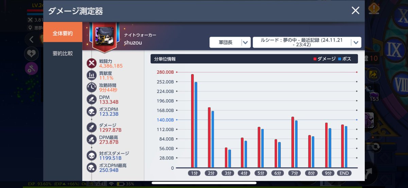Select the END axis label
The height and width of the screenshot is (188, 408).
click(x=345, y=173)
